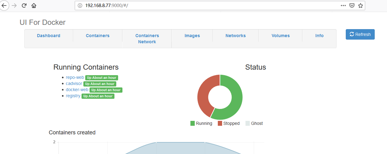Click the green Running legend swatch
Image resolution: width=387 pixels, height=154 pixels.
click(x=193, y=123)
